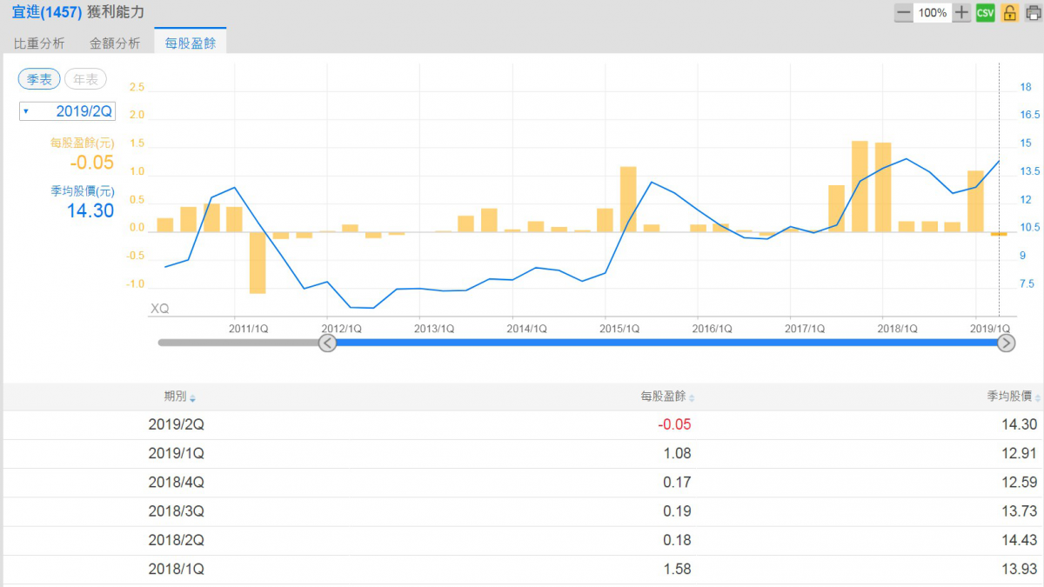Image resolution: width=1044 pixels, height=587 pixels.
Task: Click the 1.08 EPS table cell
Action: 677,454
